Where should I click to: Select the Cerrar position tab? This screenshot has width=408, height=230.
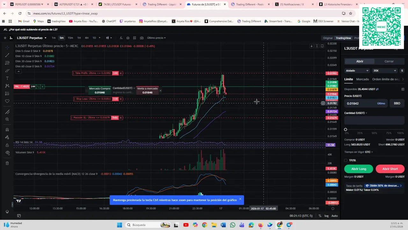point(389,61)
